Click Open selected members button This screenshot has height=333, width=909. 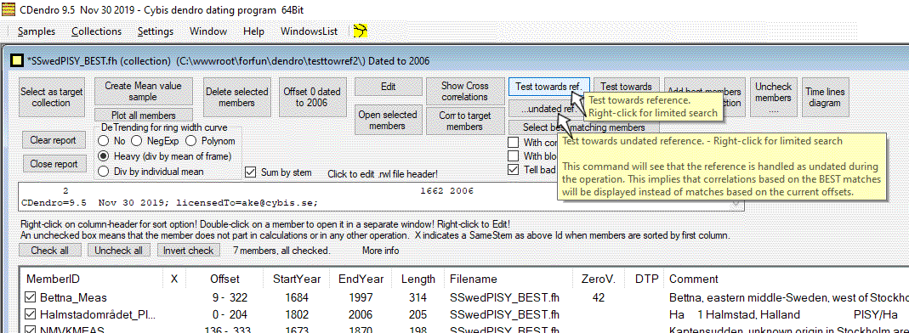tap(388, 120)
